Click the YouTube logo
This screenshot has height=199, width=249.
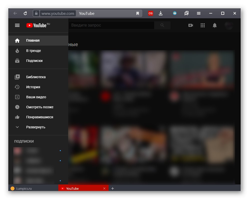(38, 25)
